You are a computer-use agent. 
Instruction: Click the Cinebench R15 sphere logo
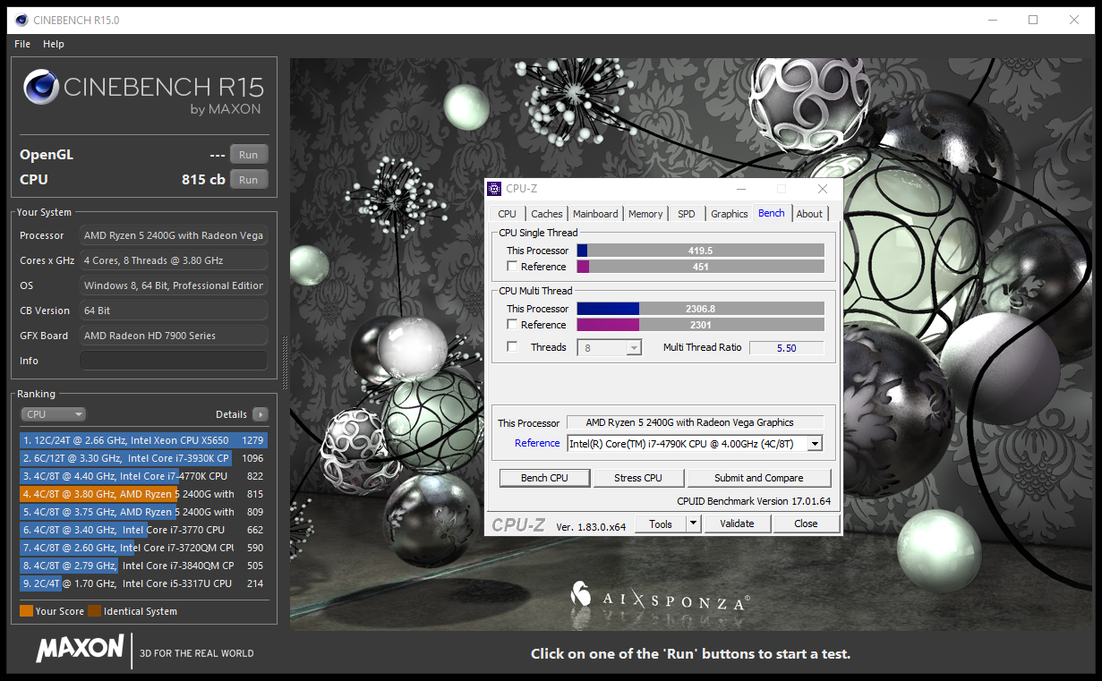pos(41,88)
